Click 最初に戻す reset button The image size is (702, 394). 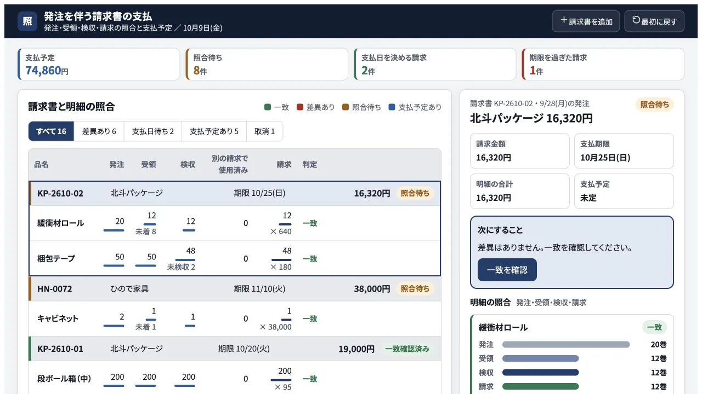click(654, 21)
